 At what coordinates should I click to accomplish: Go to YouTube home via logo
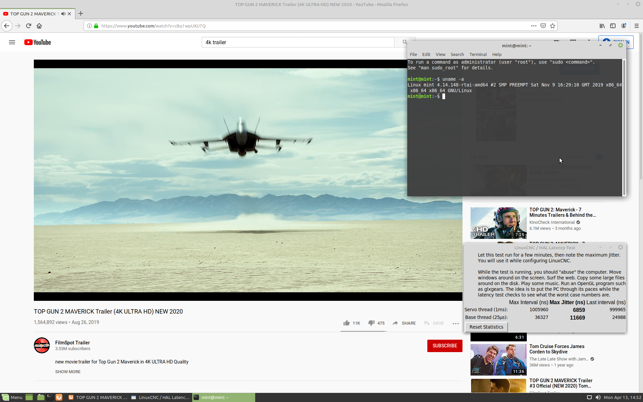38,42
